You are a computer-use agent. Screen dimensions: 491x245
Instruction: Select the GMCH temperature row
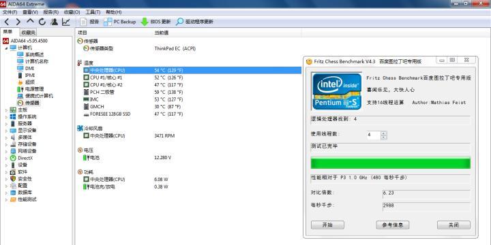pyautogui.click(x=189, y=107)
